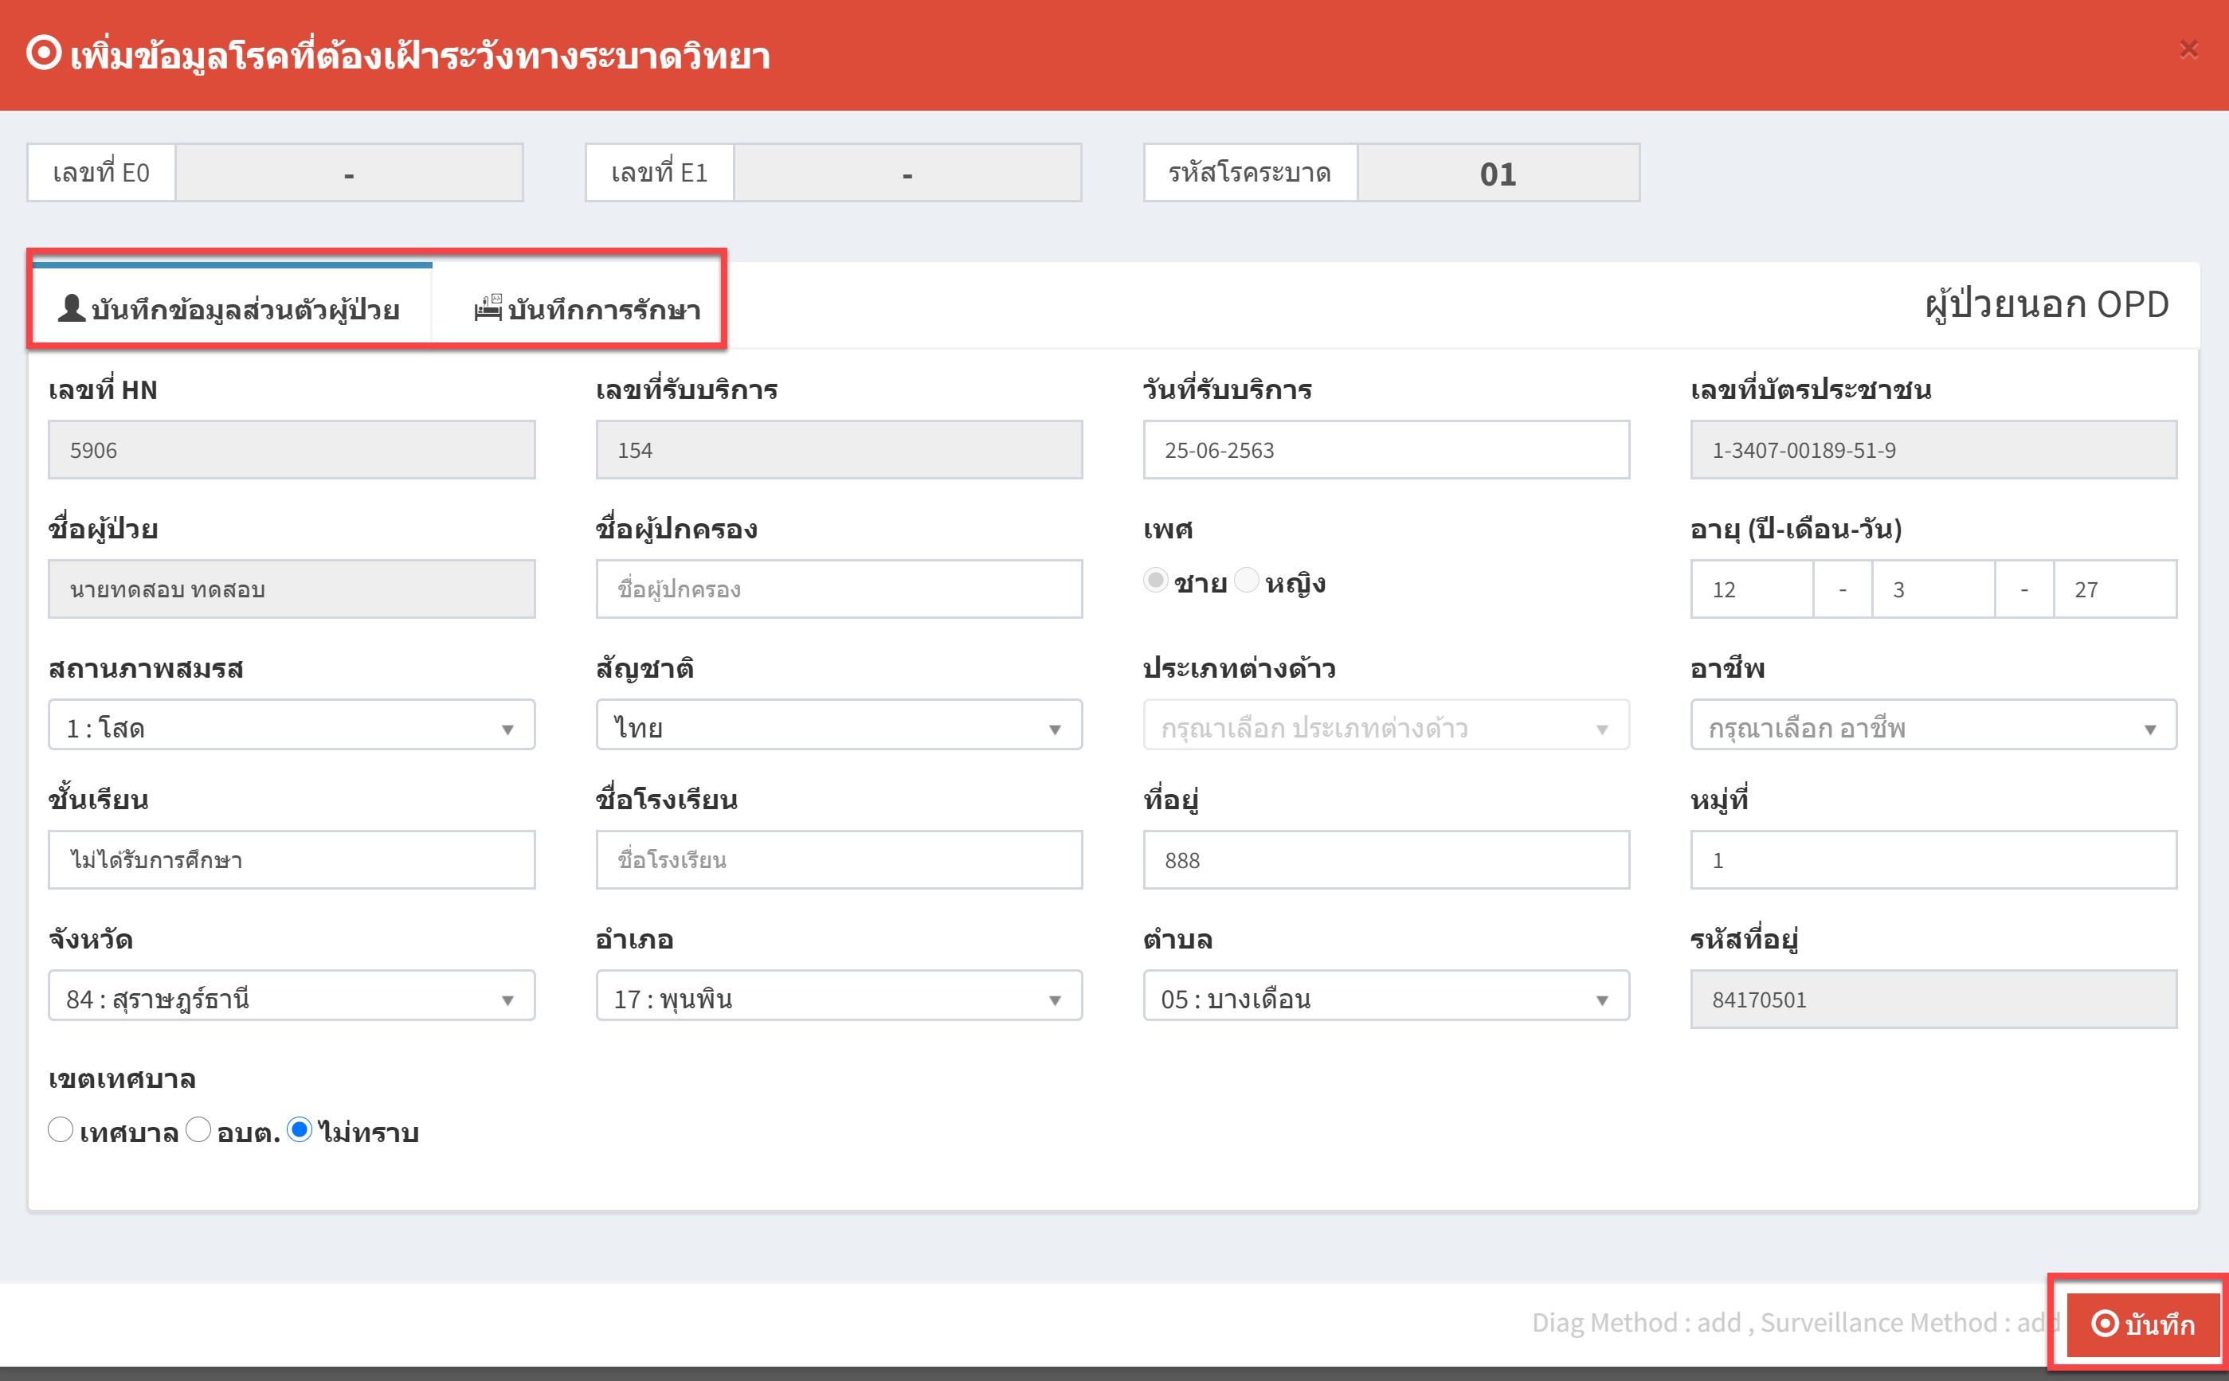This screenshot has width=2229, height=1381.
Task: Click the เลขที่ E1 value box
Action: (x=907, y=173)
